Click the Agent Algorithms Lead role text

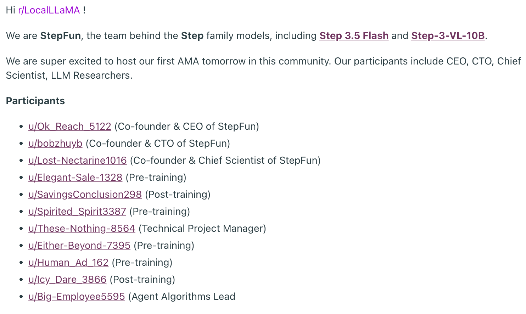tap(182, 297)
